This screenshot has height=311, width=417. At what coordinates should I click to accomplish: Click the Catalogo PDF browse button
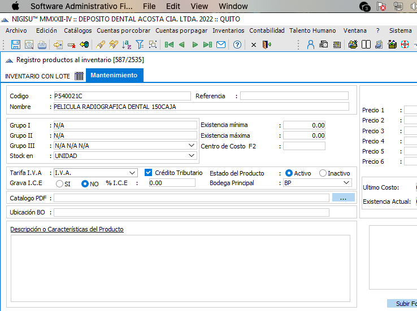(343, 198)
